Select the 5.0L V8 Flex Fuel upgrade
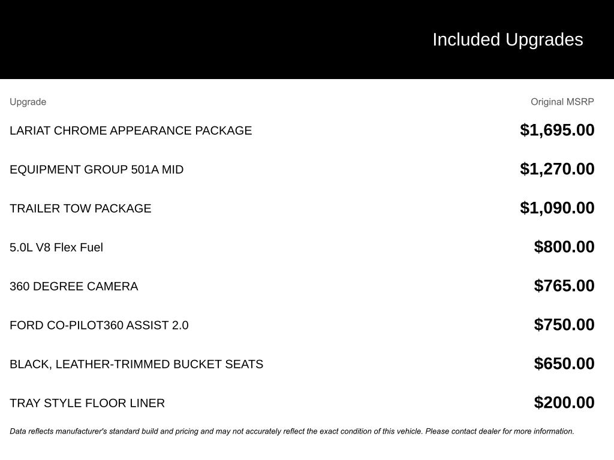The height and width of the screenshot is (460, 614). (56, 247)
